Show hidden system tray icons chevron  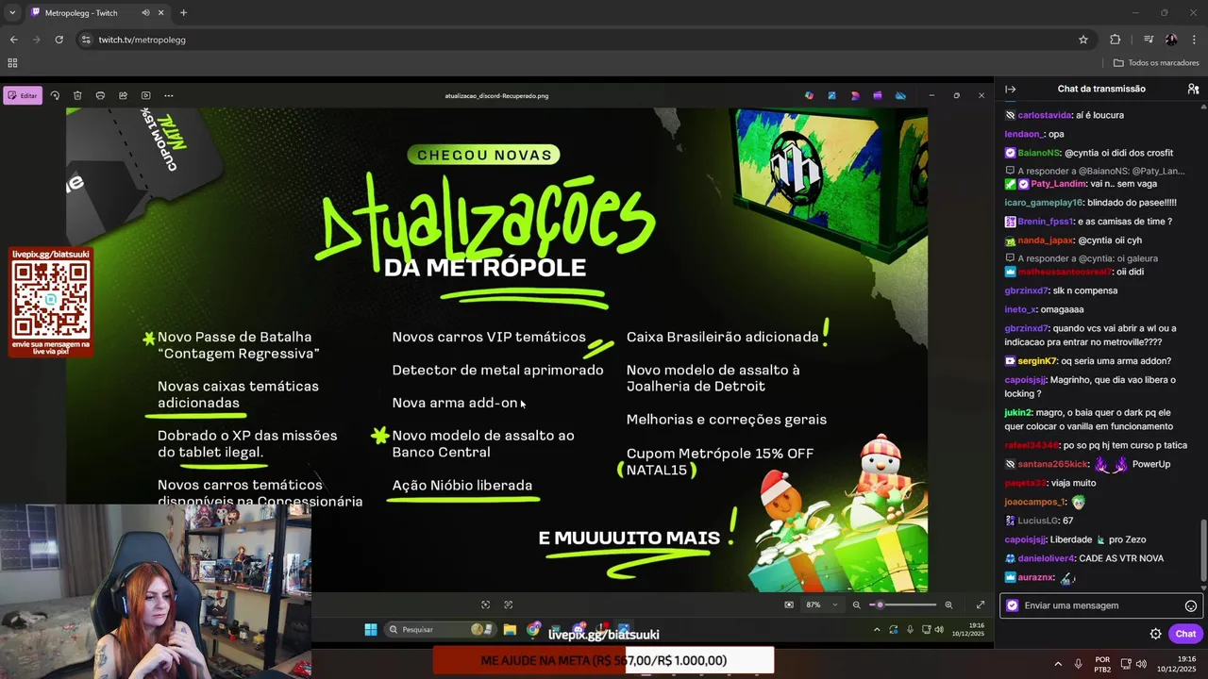pos(1057,664)
